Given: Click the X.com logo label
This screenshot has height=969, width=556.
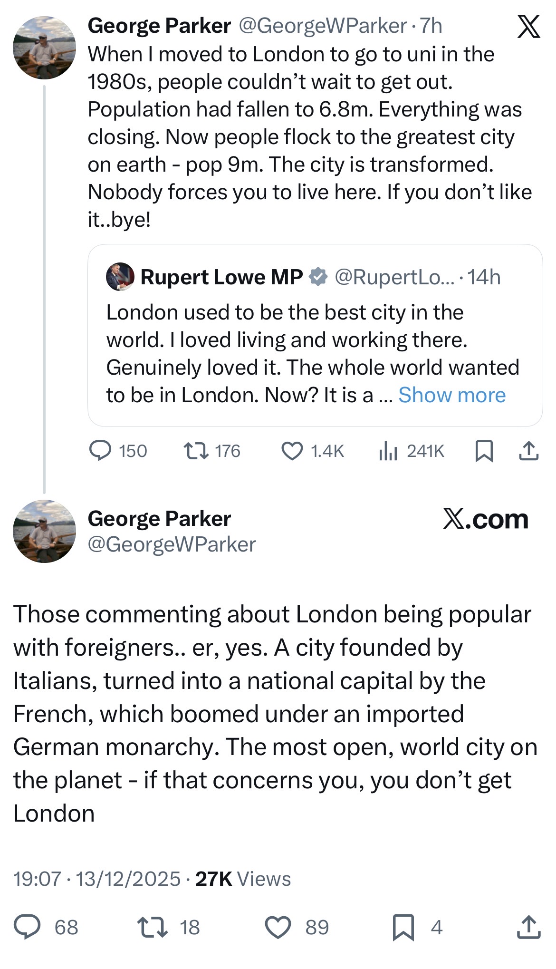Looking at the screenshot, I should (x=485, y=519).
